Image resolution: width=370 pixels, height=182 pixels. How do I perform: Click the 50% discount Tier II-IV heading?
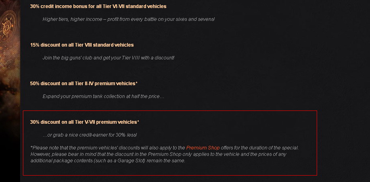[x=84, y=84]
